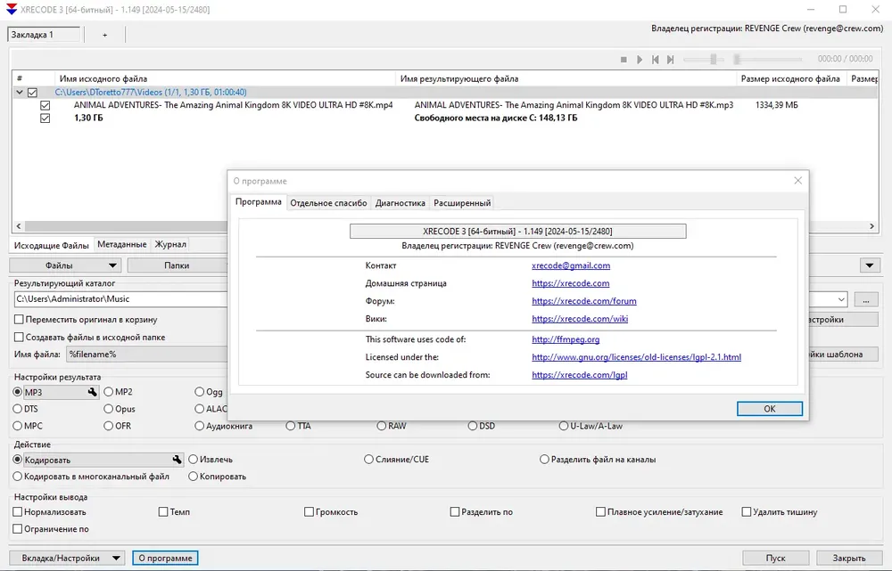Open the Кодировать action wrench icon
This screenshot has width=892, height=571.
[177, 460]
